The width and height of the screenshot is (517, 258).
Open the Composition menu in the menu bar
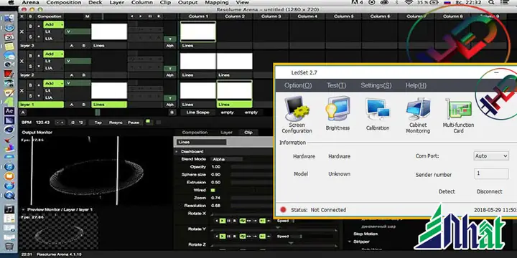[64, 3]
